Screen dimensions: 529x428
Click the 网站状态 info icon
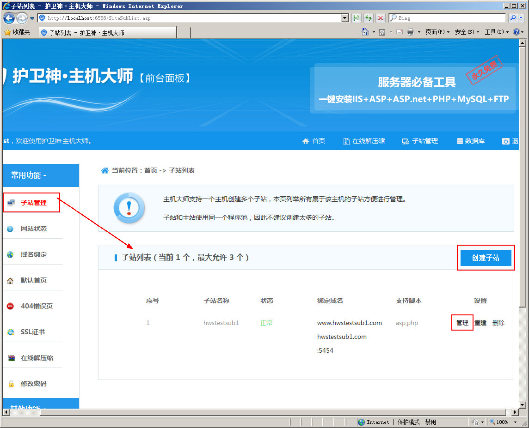tap(11, 229)
